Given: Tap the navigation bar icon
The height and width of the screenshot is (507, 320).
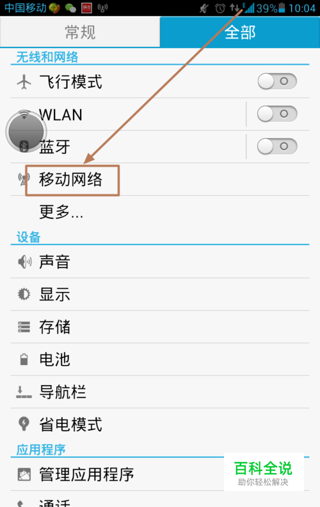Looking at the screenshot, I should point(24,392).
